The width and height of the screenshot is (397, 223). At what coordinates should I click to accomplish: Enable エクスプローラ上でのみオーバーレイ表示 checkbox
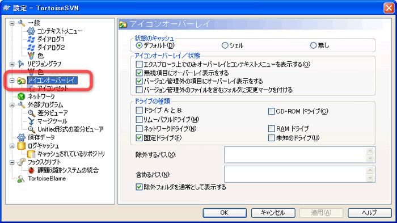point(139,64)
